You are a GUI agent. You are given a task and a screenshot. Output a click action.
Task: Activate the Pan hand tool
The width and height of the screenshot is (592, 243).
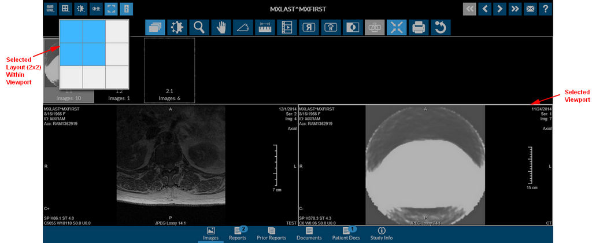coord(220,27)
